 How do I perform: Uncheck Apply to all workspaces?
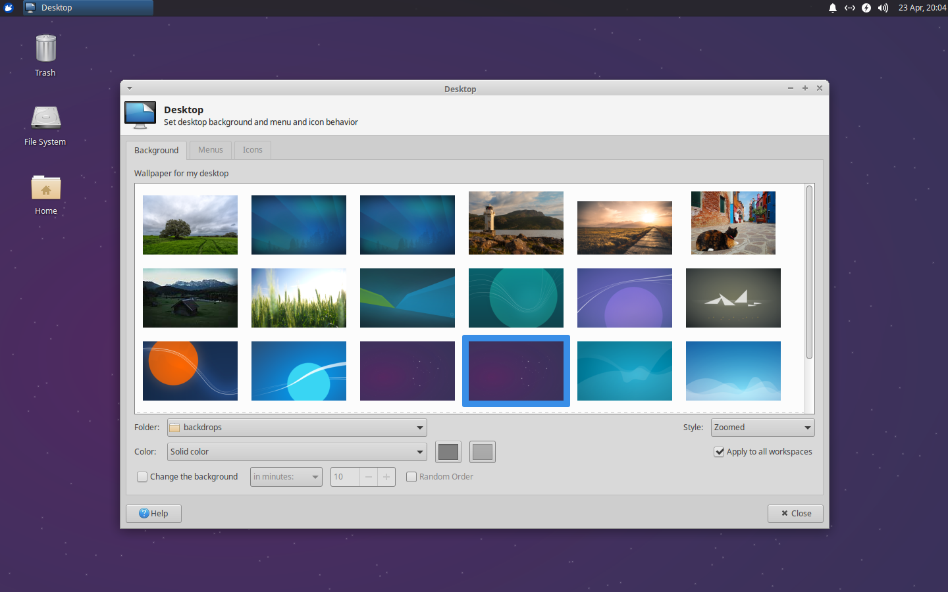pos(720,452)
